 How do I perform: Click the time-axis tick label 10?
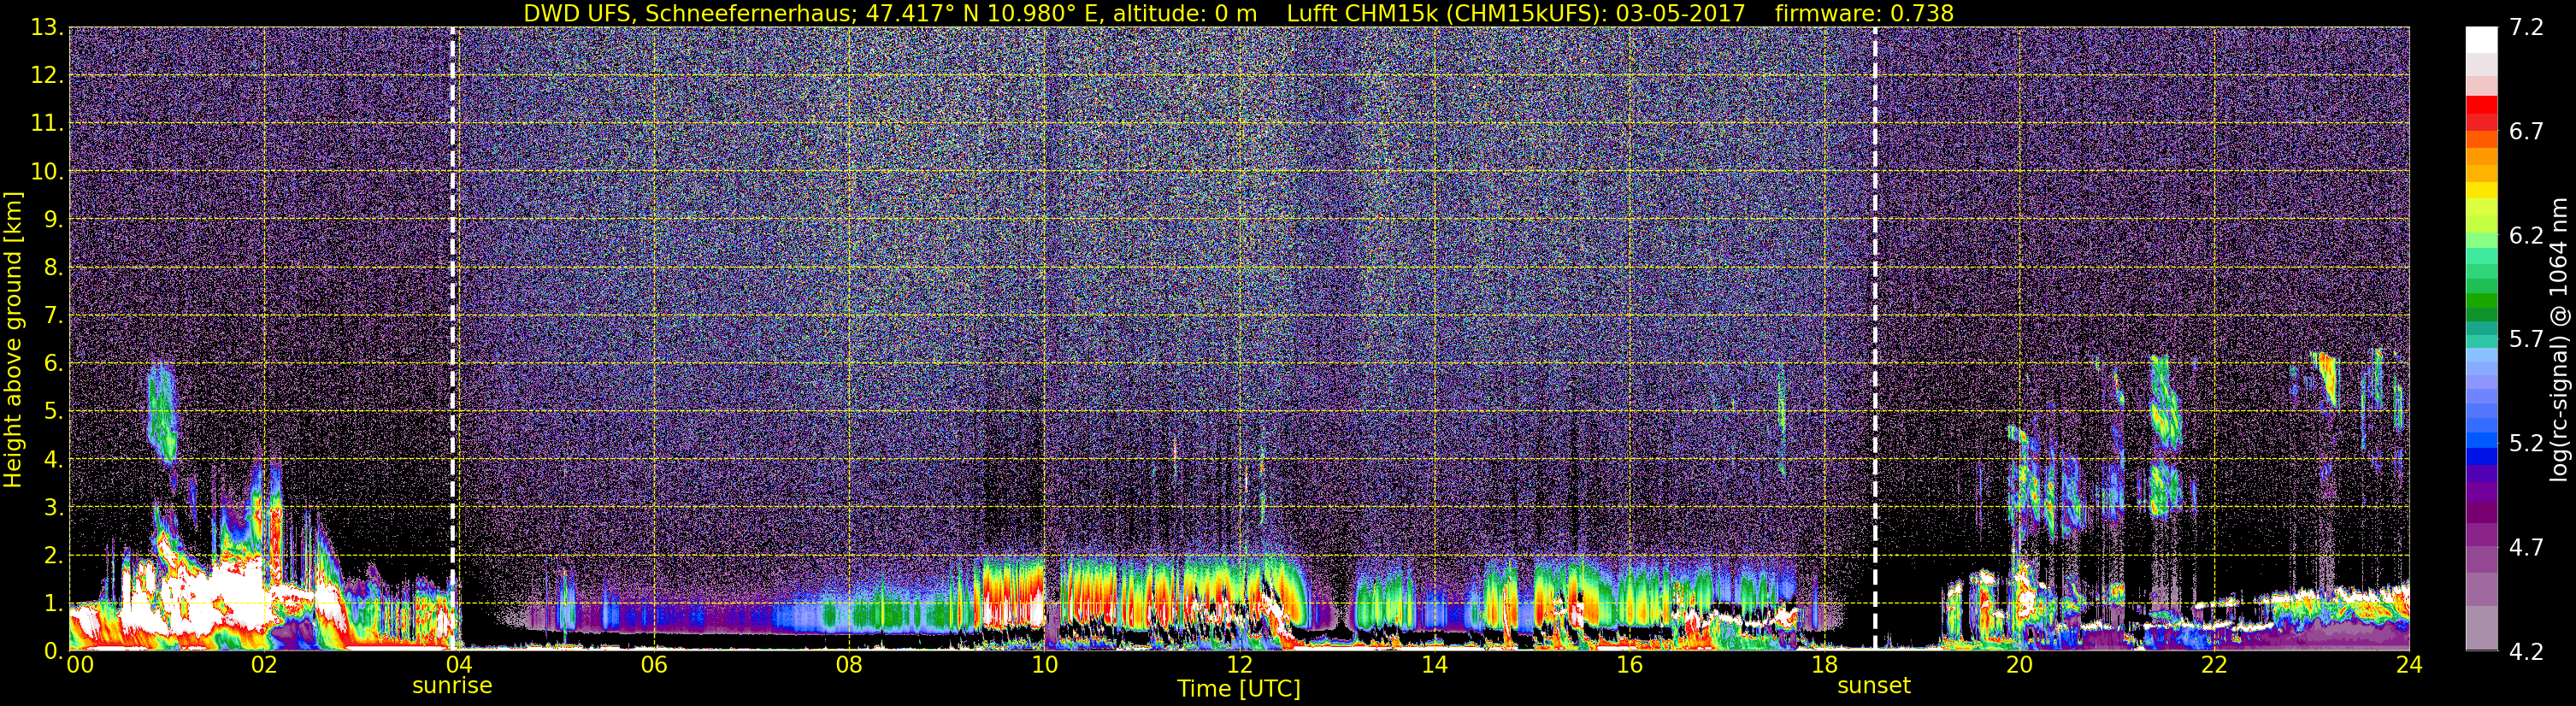click(x=1044, y=665)
